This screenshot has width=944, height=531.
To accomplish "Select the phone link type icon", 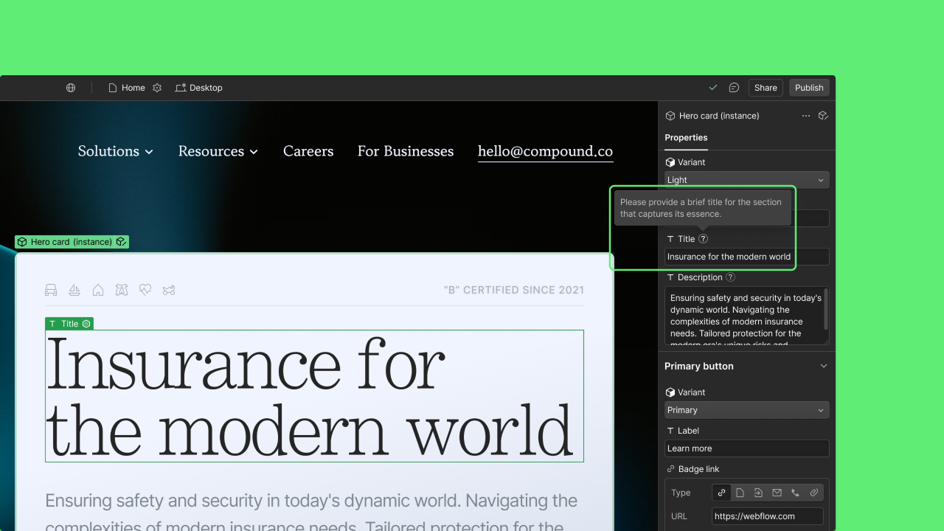I will (x=794, y=492).
